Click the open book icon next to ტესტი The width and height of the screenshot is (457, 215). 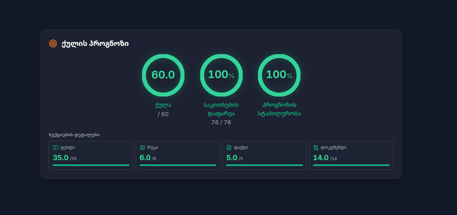point(55,148)
